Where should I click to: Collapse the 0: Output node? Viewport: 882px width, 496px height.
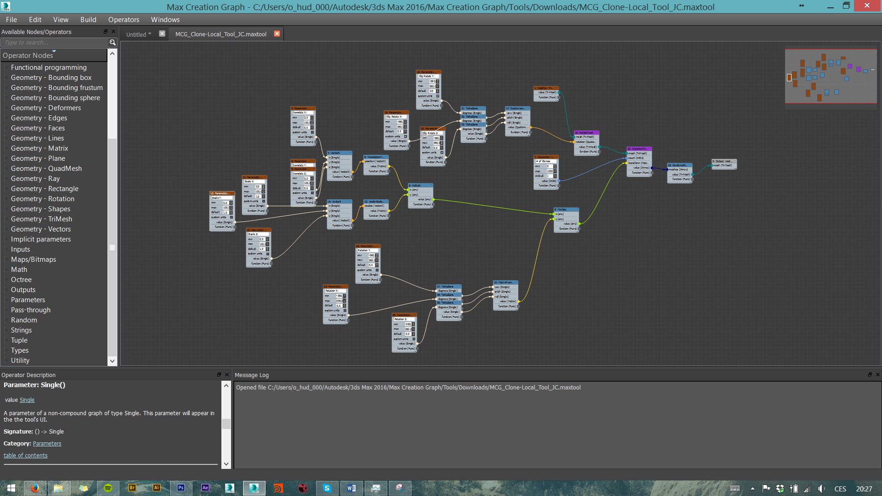pos(735,161)
